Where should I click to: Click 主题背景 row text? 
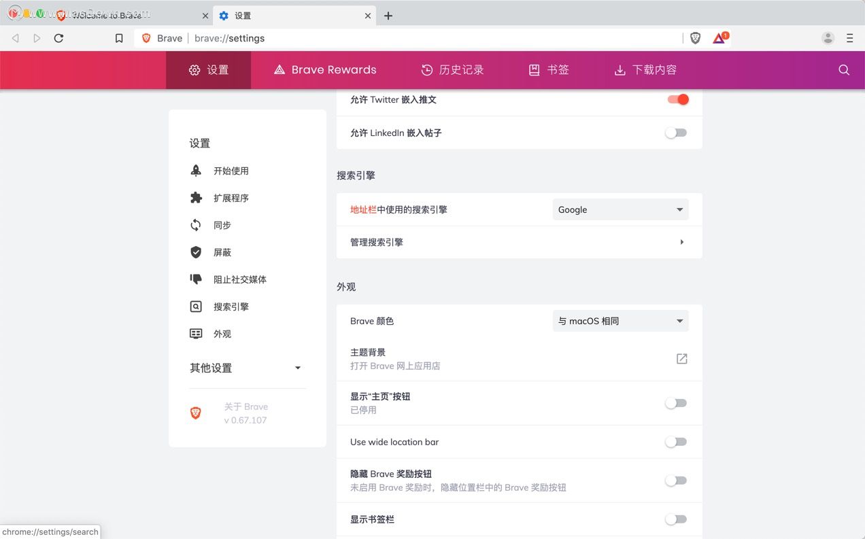(x=368, y=352)
